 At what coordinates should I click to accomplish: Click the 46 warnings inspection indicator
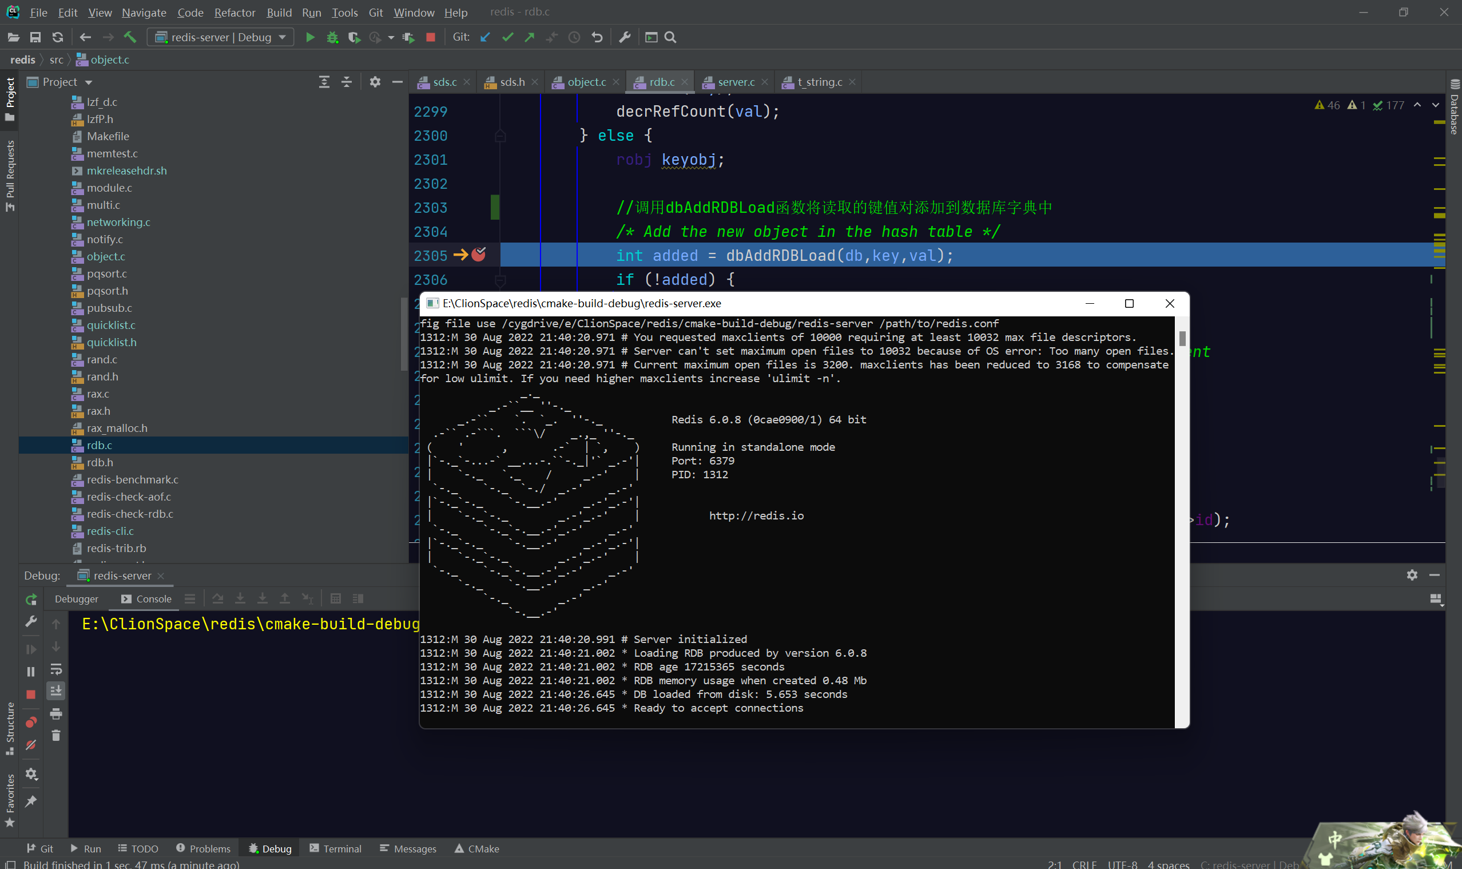point(1328,105)
